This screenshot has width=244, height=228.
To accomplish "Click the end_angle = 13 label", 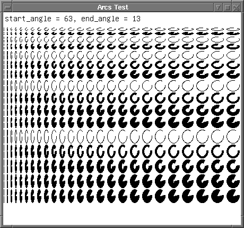I will point(111,19).
